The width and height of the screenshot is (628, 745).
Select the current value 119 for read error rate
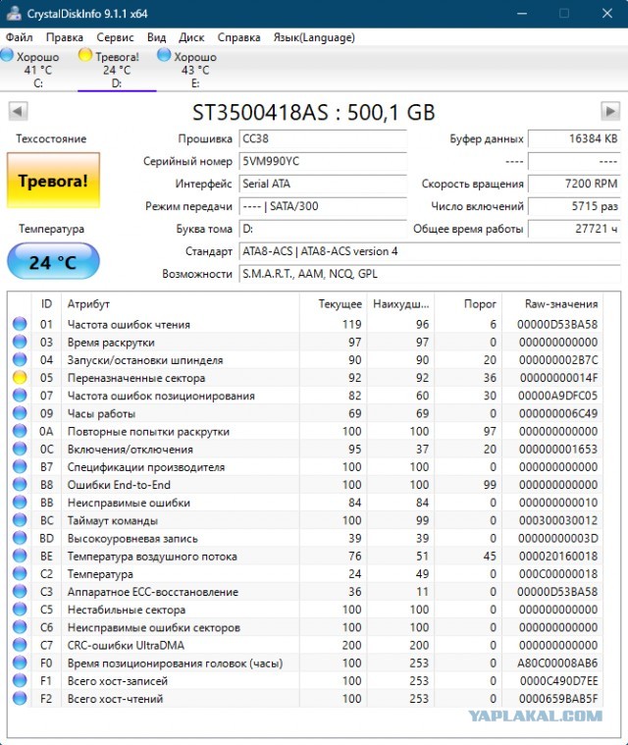[x=351, y=325]
